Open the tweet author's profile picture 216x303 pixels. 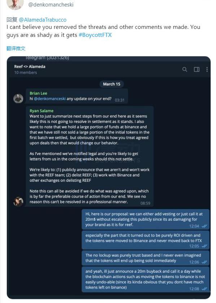15,4
